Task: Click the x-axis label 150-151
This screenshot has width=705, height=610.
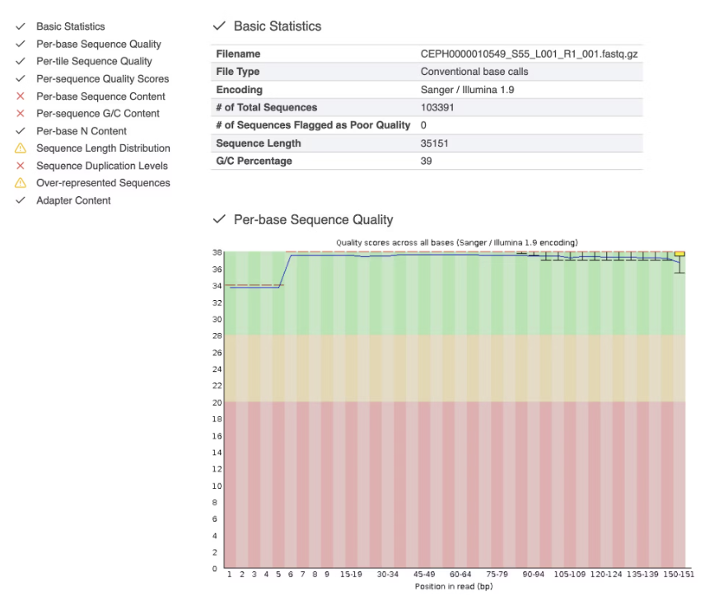Action: point(679,574)
